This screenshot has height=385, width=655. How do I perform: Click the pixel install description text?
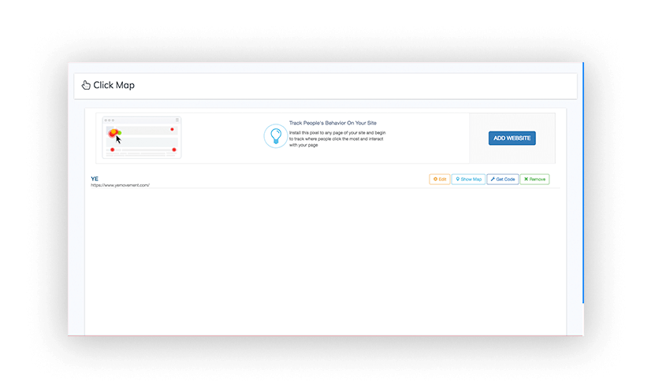(337, 139)
